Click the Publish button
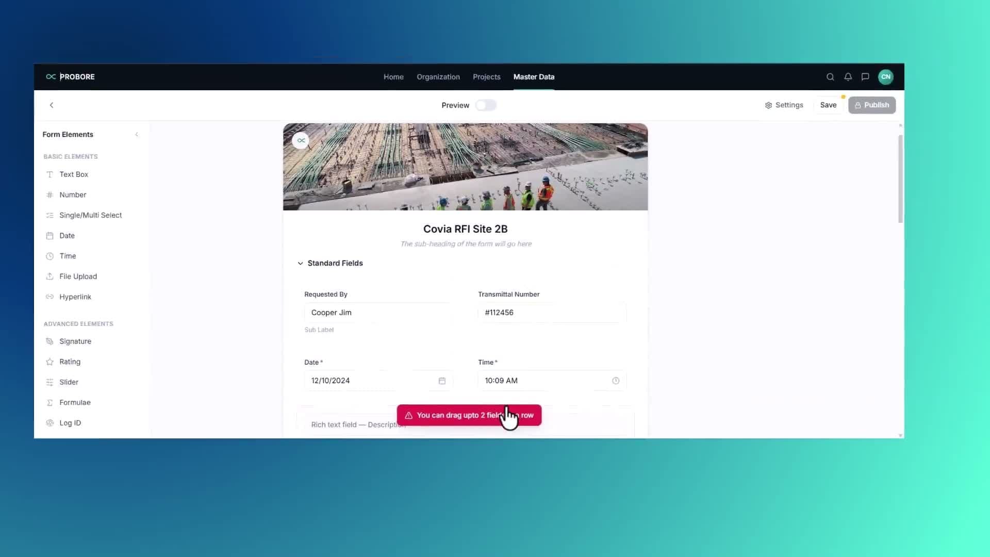This screenshot has height=557, width=990. click(x=872, y=105)
